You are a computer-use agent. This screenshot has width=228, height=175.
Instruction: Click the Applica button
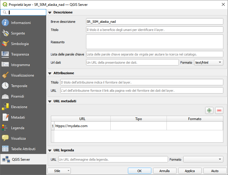point(190,171)
